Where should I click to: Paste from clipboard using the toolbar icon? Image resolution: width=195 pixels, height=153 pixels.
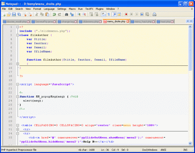[47, 14]
